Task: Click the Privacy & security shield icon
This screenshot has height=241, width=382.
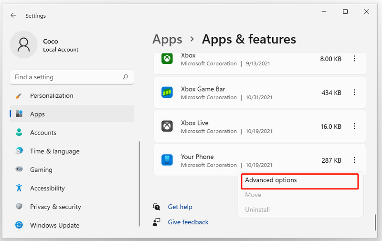Action: coord(19,207)
